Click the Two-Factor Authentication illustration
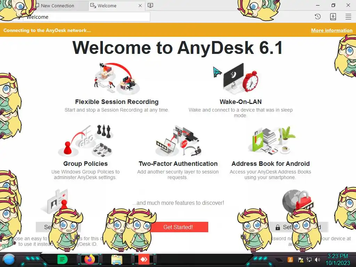Screen dimensions: 356x267 click(178, 140)
